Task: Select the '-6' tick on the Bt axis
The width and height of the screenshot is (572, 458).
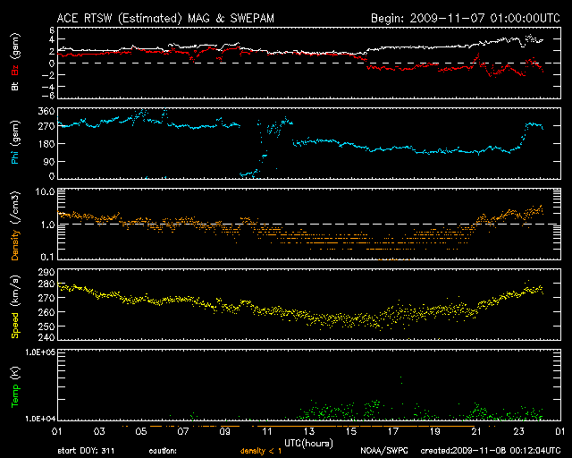Action: [x=48, y=96]
